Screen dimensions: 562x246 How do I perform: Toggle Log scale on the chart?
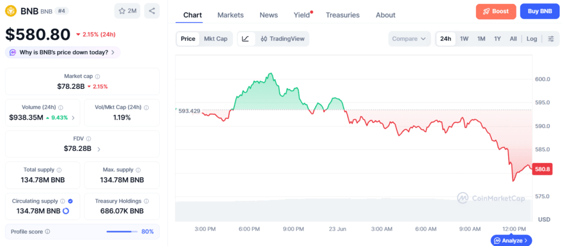click(x=532, y=39)
